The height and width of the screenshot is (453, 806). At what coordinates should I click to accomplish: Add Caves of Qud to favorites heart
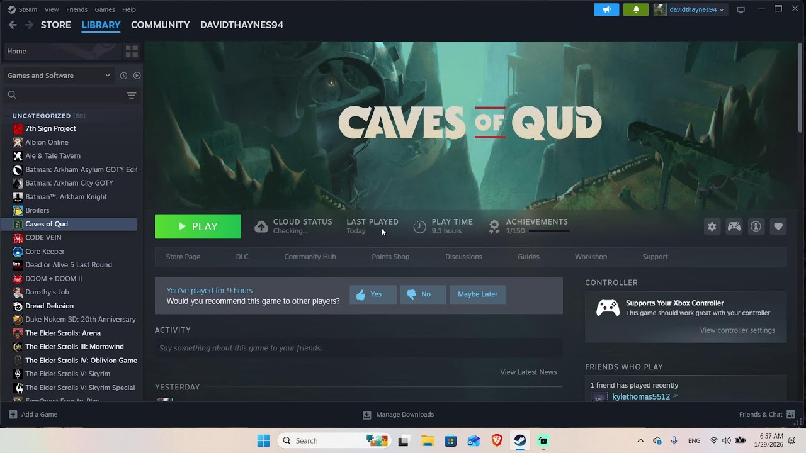(778, 226)
